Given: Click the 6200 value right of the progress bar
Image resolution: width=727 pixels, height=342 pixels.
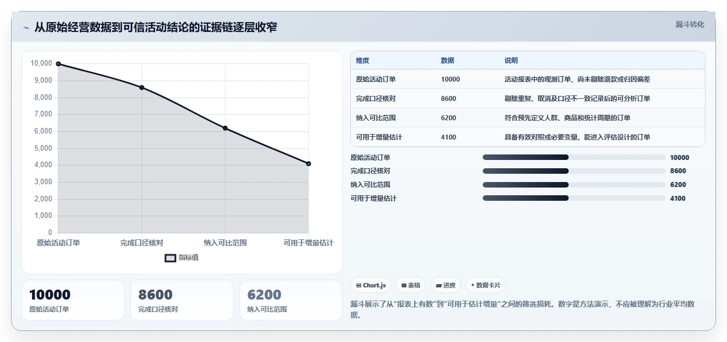Looking at the screenshot, I should point(678,185).
